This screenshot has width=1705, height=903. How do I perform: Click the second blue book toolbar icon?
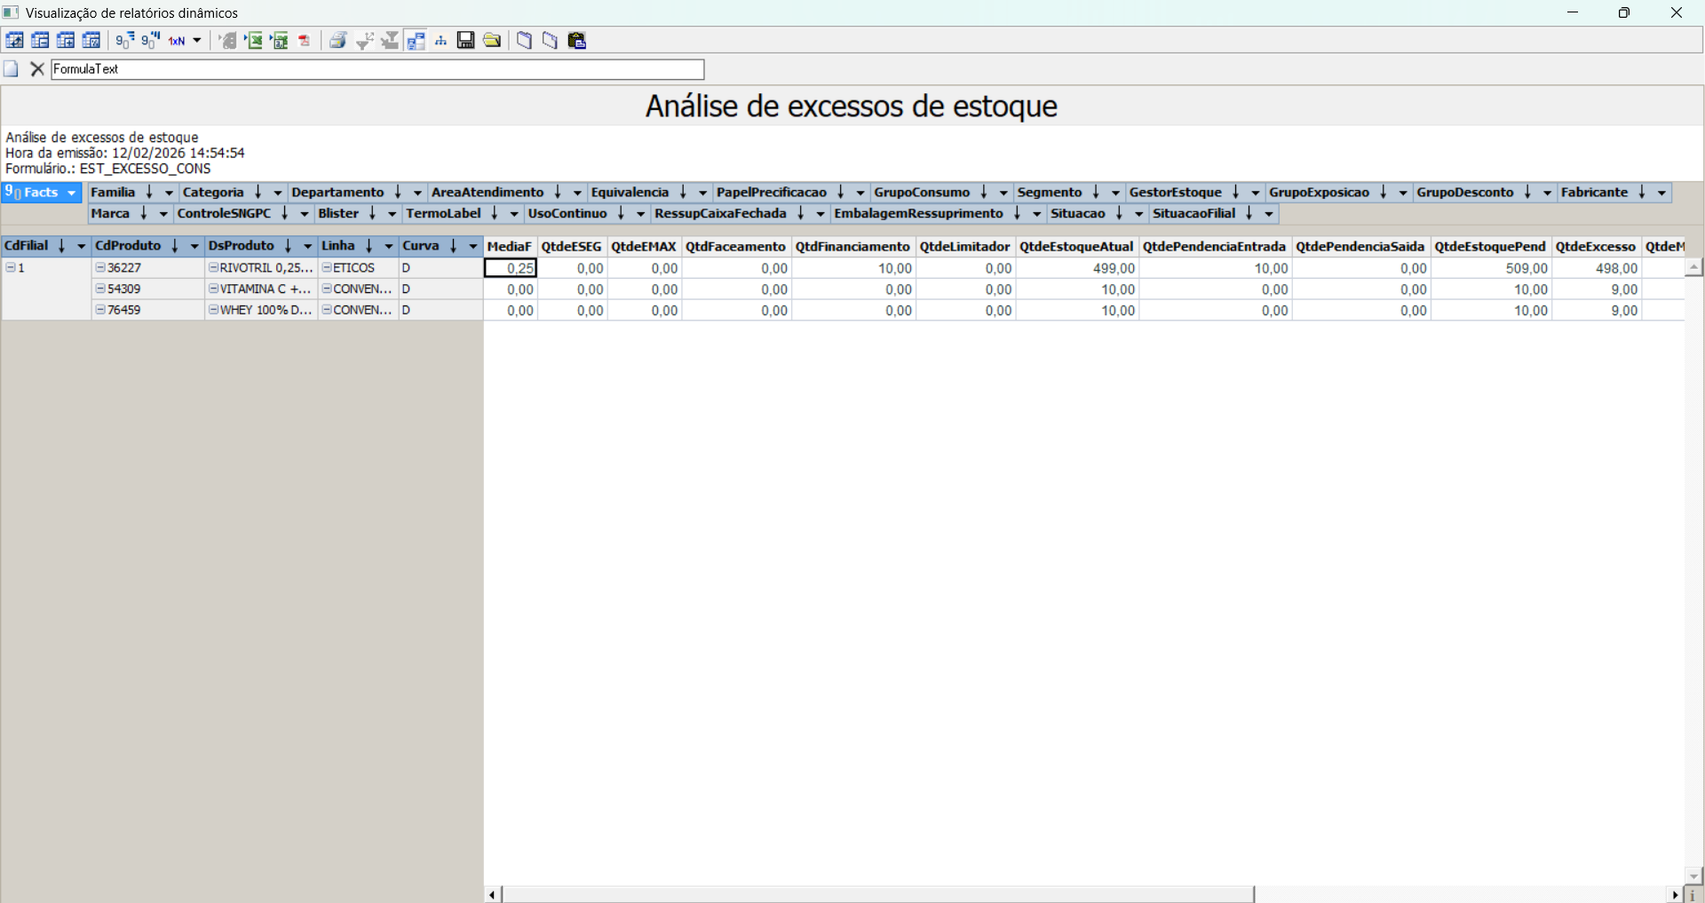tap(551, 40)
